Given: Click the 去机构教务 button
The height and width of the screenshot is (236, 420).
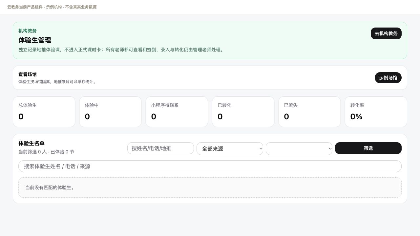Looking at the screenshot, I should click(386, 33).
